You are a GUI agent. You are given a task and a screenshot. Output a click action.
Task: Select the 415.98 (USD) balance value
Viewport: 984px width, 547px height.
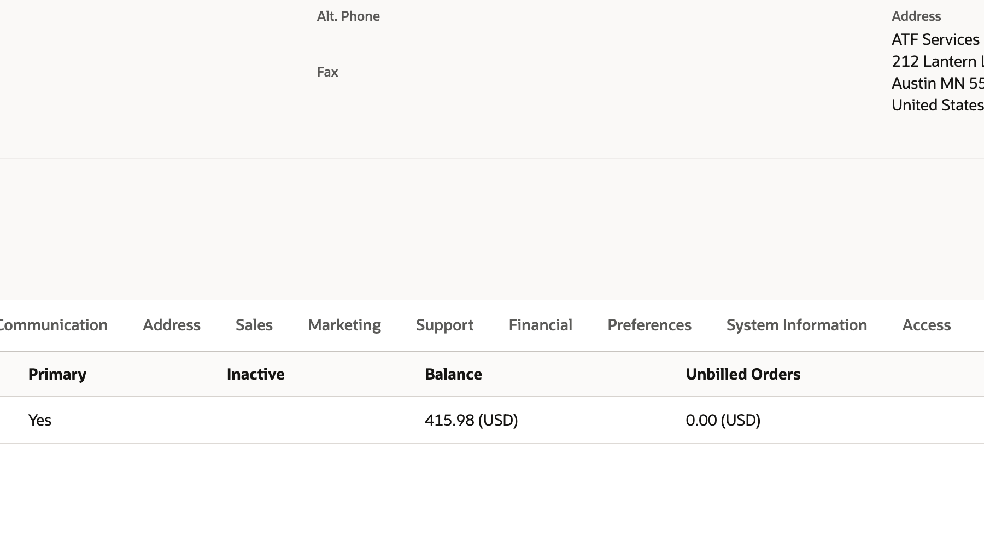click(471, 420)
